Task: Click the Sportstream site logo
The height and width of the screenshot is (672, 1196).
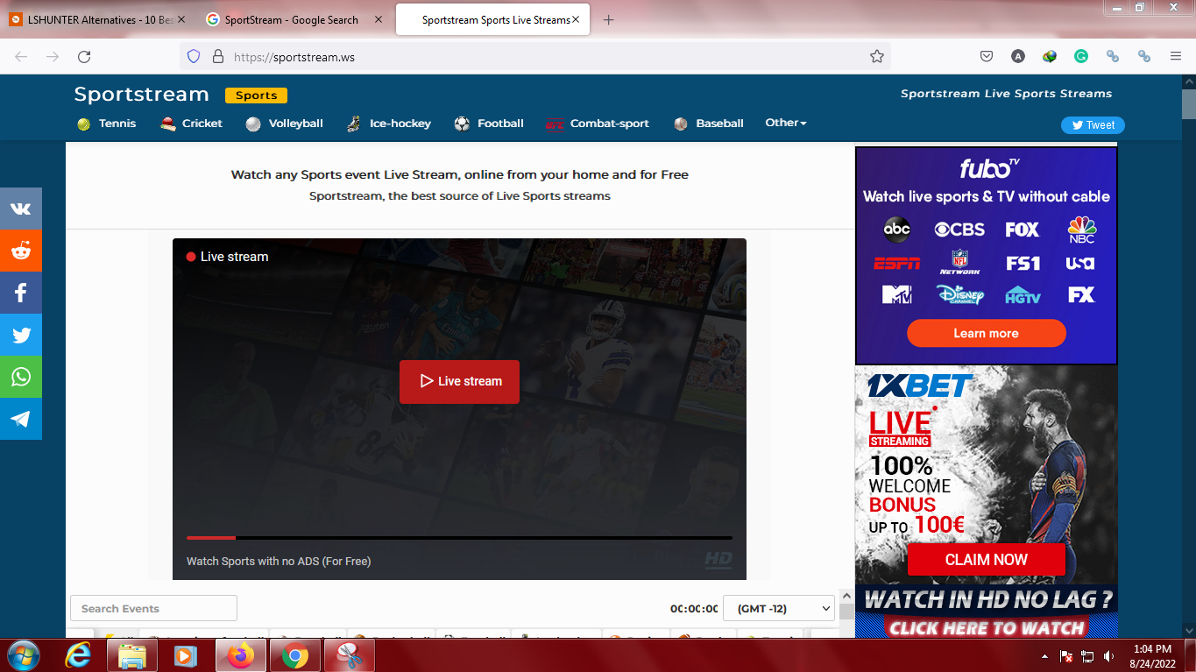Action: point(141,95)
